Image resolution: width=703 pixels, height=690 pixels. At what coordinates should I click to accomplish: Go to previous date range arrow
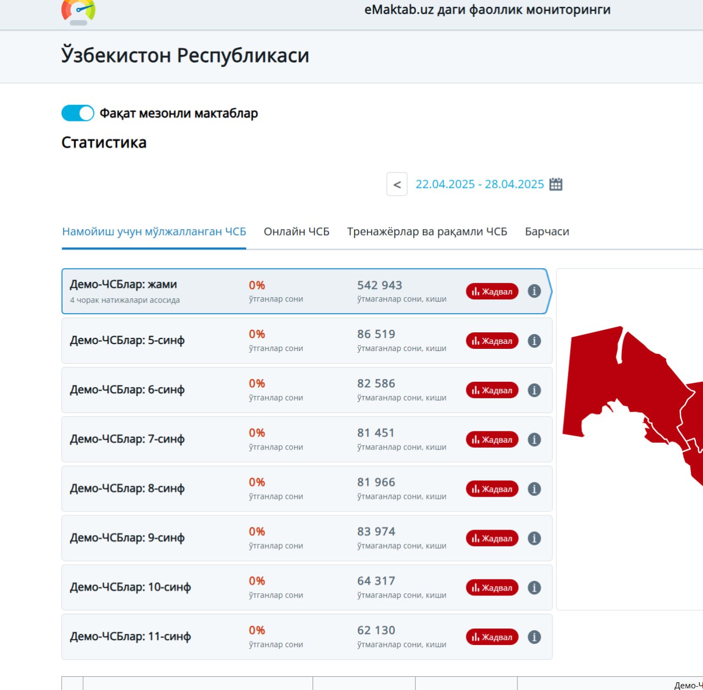[x=397, y=185]
